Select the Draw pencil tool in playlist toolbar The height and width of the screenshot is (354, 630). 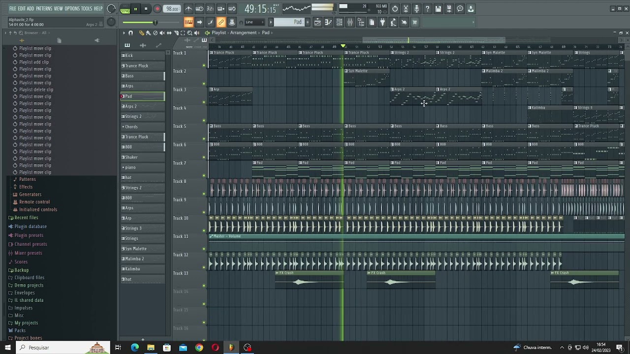pos(141,33)
